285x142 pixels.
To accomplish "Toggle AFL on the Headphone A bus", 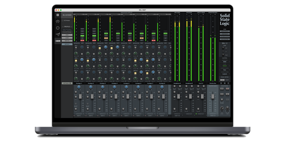I will coord(174,92).
